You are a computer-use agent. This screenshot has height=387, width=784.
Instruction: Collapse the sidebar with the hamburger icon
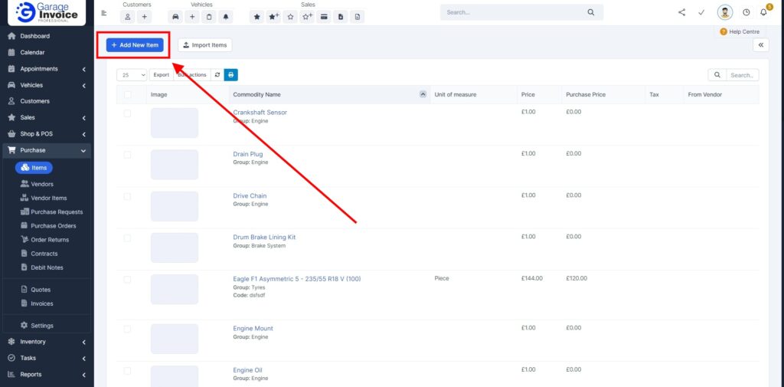coord(104,12)
